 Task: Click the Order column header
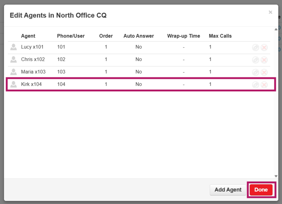(x=106, y=36)
